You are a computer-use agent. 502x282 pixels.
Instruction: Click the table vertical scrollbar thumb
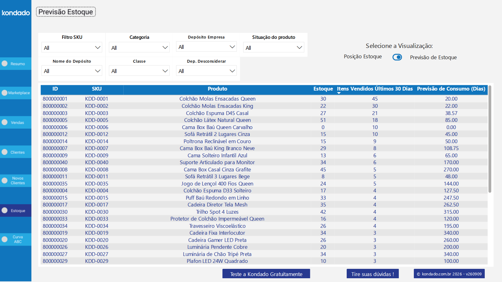(x=490, y=139)
